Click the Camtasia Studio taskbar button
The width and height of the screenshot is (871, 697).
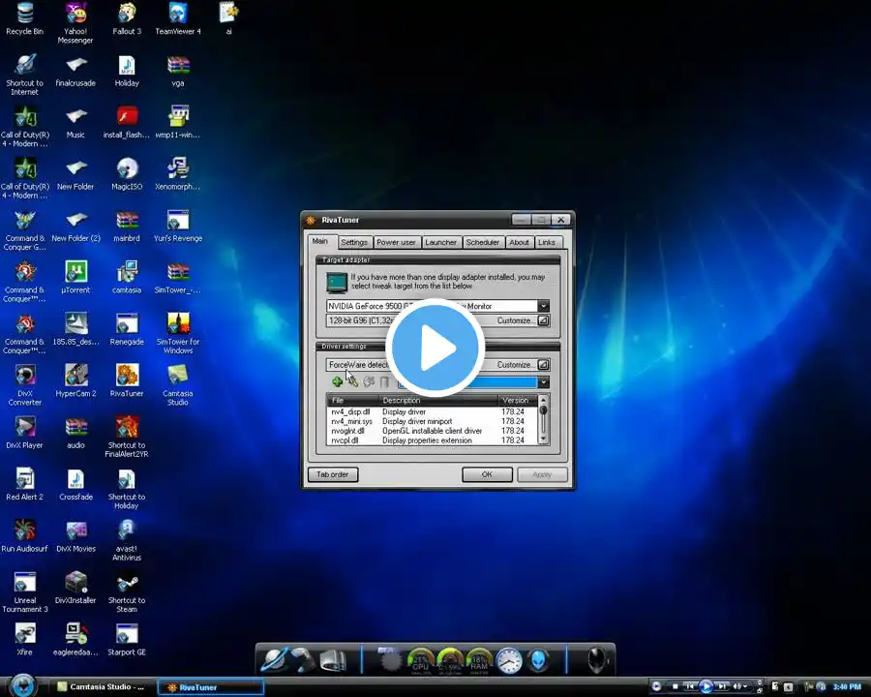(x=103, y=687)
